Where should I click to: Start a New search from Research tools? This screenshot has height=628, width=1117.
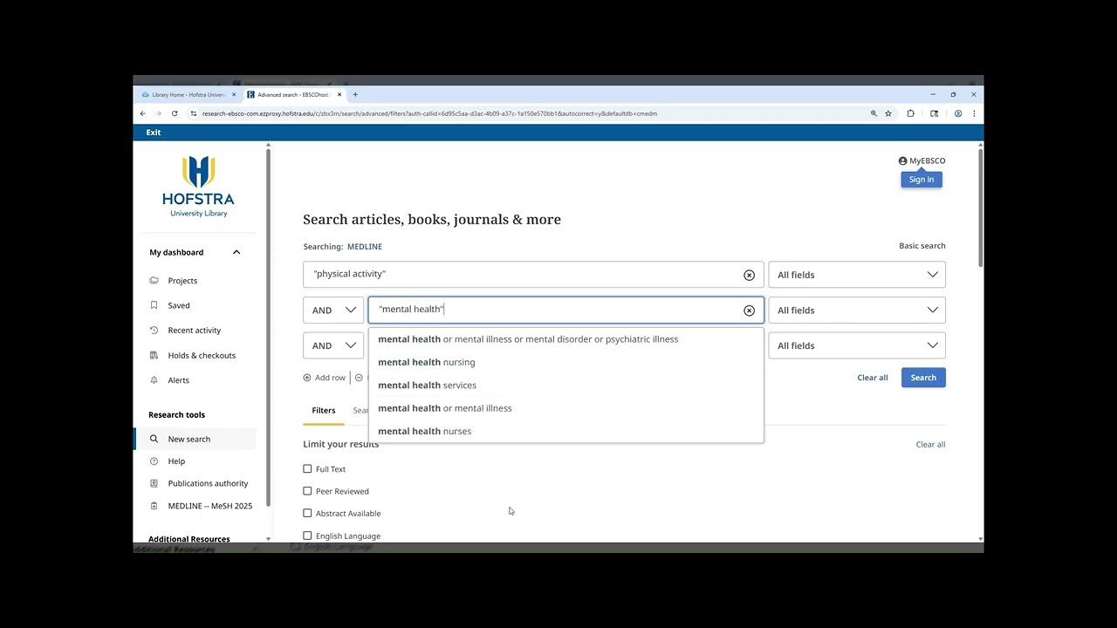click(x=188, y=439)
